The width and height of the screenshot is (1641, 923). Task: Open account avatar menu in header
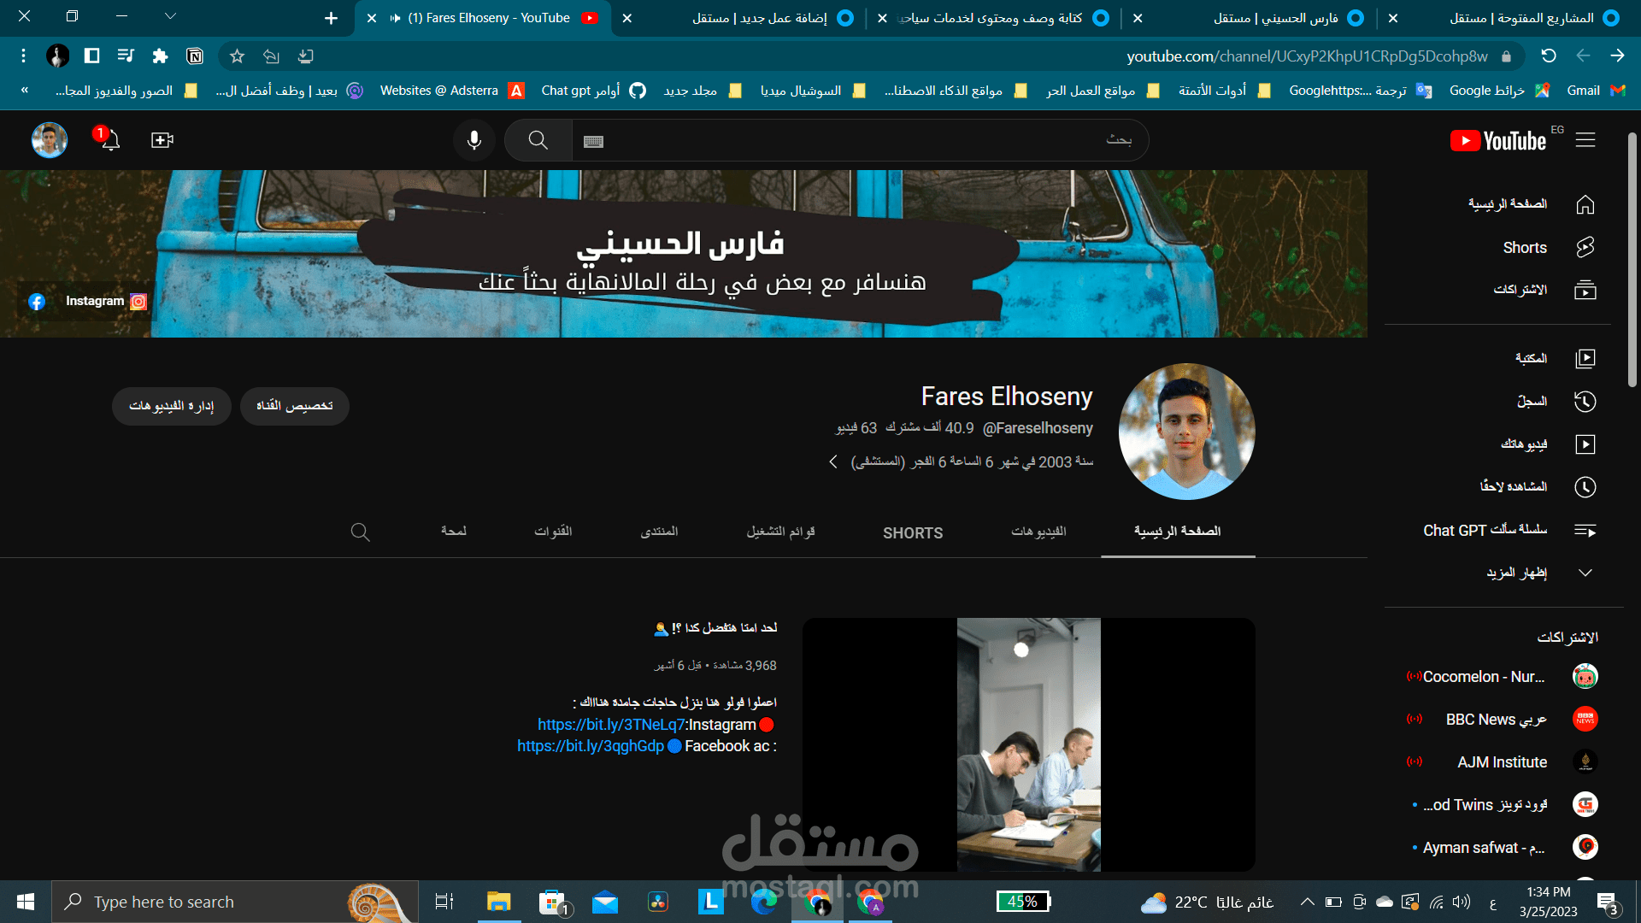(x=50, y=140)
